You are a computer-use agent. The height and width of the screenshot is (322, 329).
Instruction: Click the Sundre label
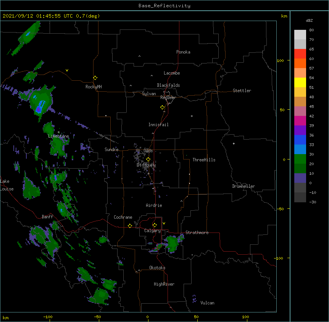tap(111, 150)
